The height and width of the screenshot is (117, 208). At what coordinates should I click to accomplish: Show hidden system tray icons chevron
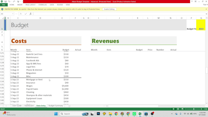(x=172, y=114)
